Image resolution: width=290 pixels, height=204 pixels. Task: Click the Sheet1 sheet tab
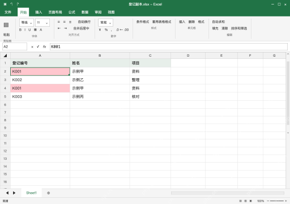click(x=31, y=193)
